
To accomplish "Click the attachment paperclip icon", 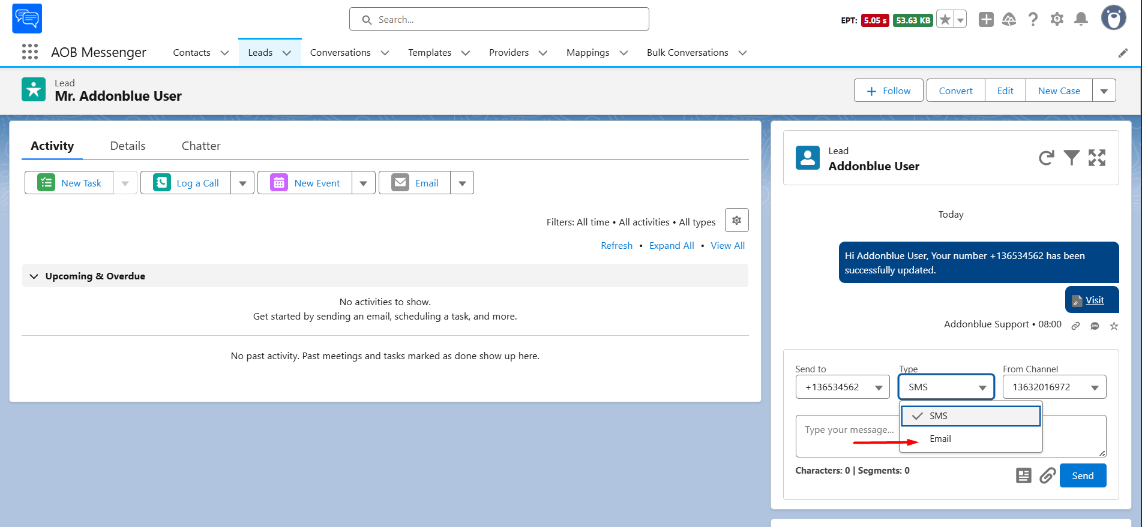I will (x=1048, y=475).
